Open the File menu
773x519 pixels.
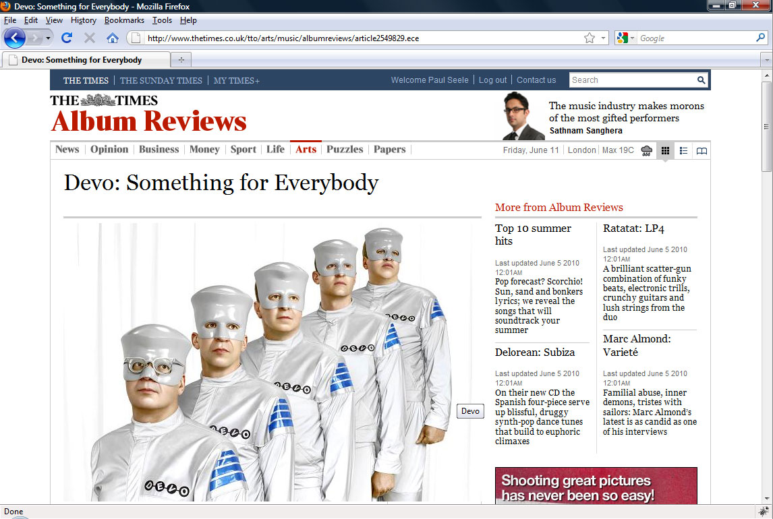(10, 20)
